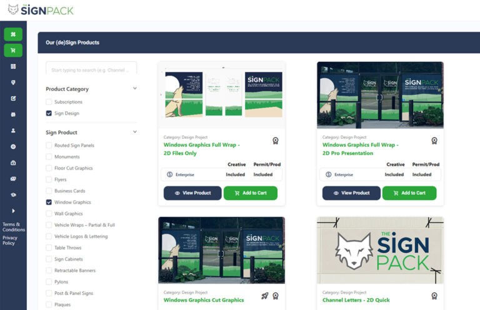Check Vehicle Logos & Lettering filter
480x310 pixels.
point(49,236)
